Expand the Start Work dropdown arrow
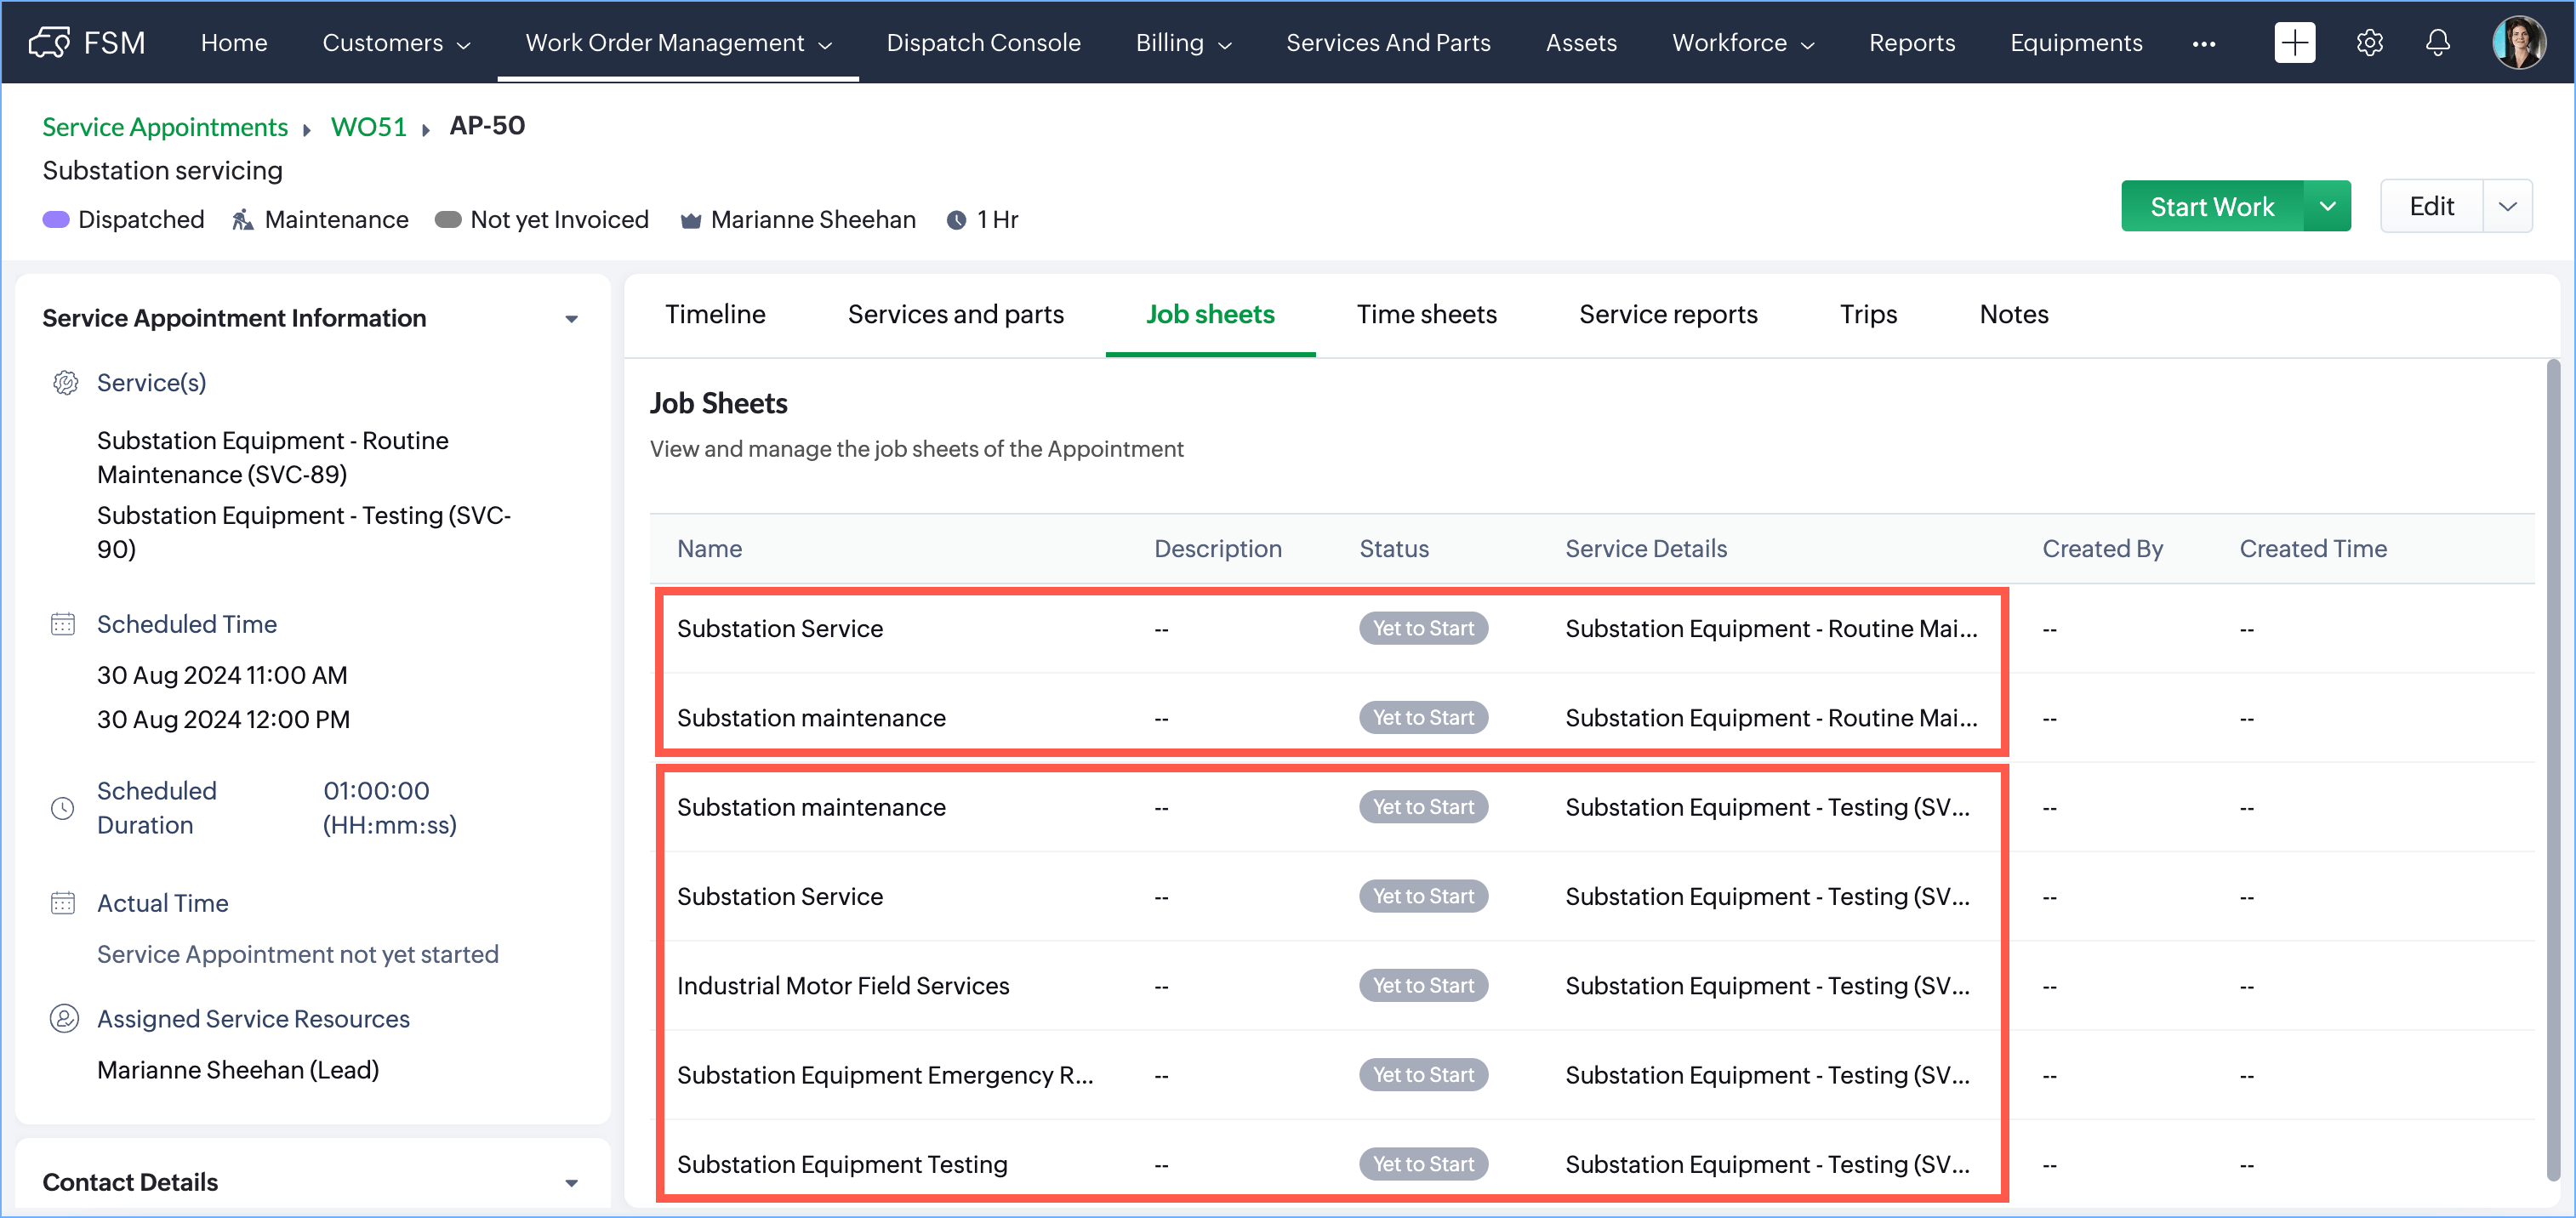 [x=2327, y=206]
